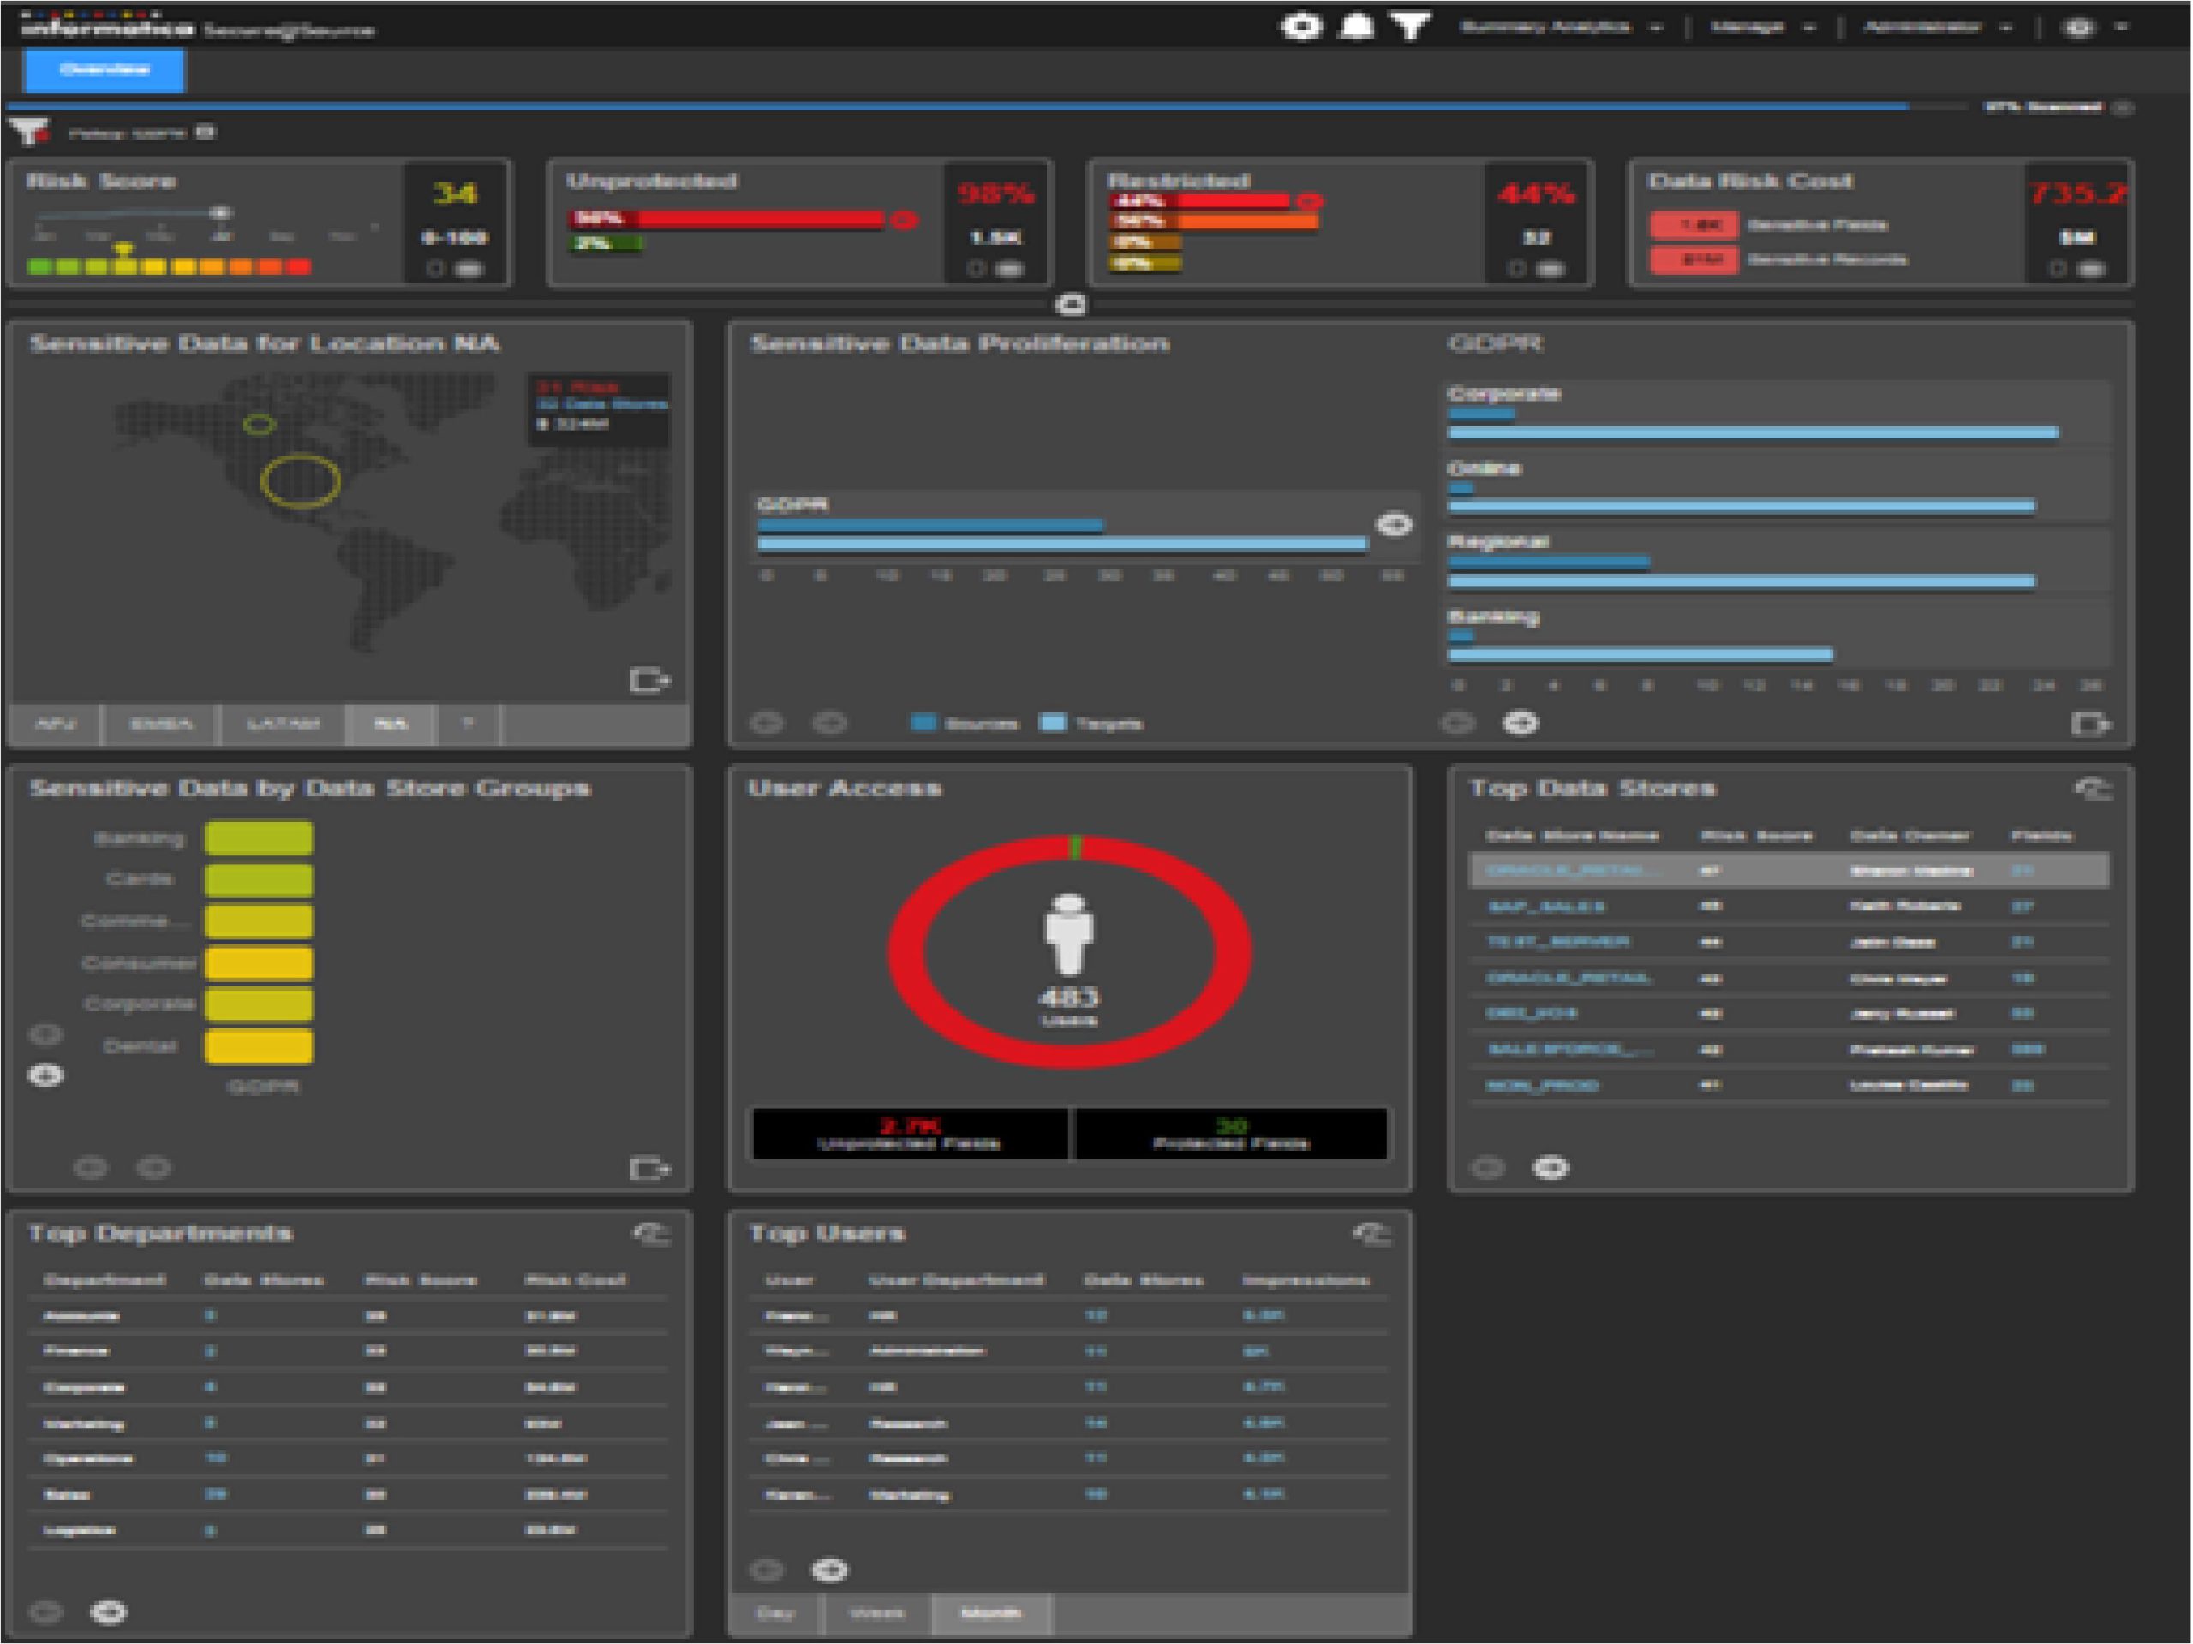Switch Top Users to Week tab
The width and height of the screenshot is (2193, 1644).
click(876, 1613)
